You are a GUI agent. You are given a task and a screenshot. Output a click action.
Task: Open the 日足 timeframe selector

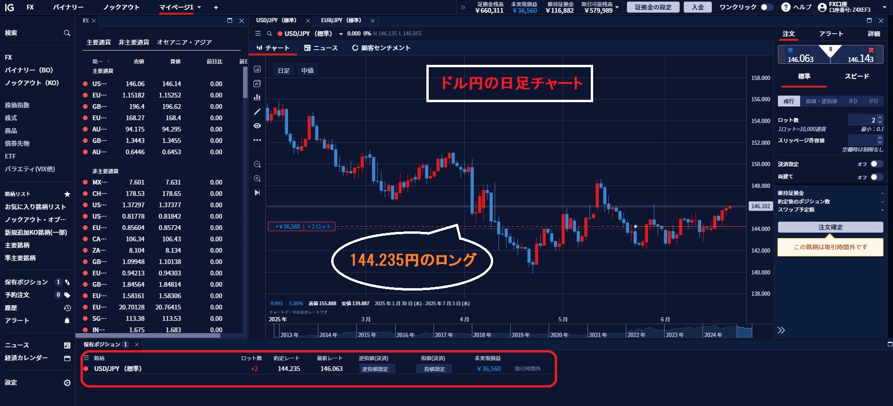pos(284,71)
